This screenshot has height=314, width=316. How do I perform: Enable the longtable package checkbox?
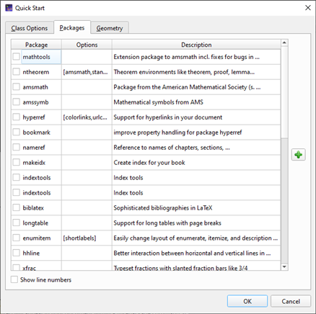(x=17, y=223)
